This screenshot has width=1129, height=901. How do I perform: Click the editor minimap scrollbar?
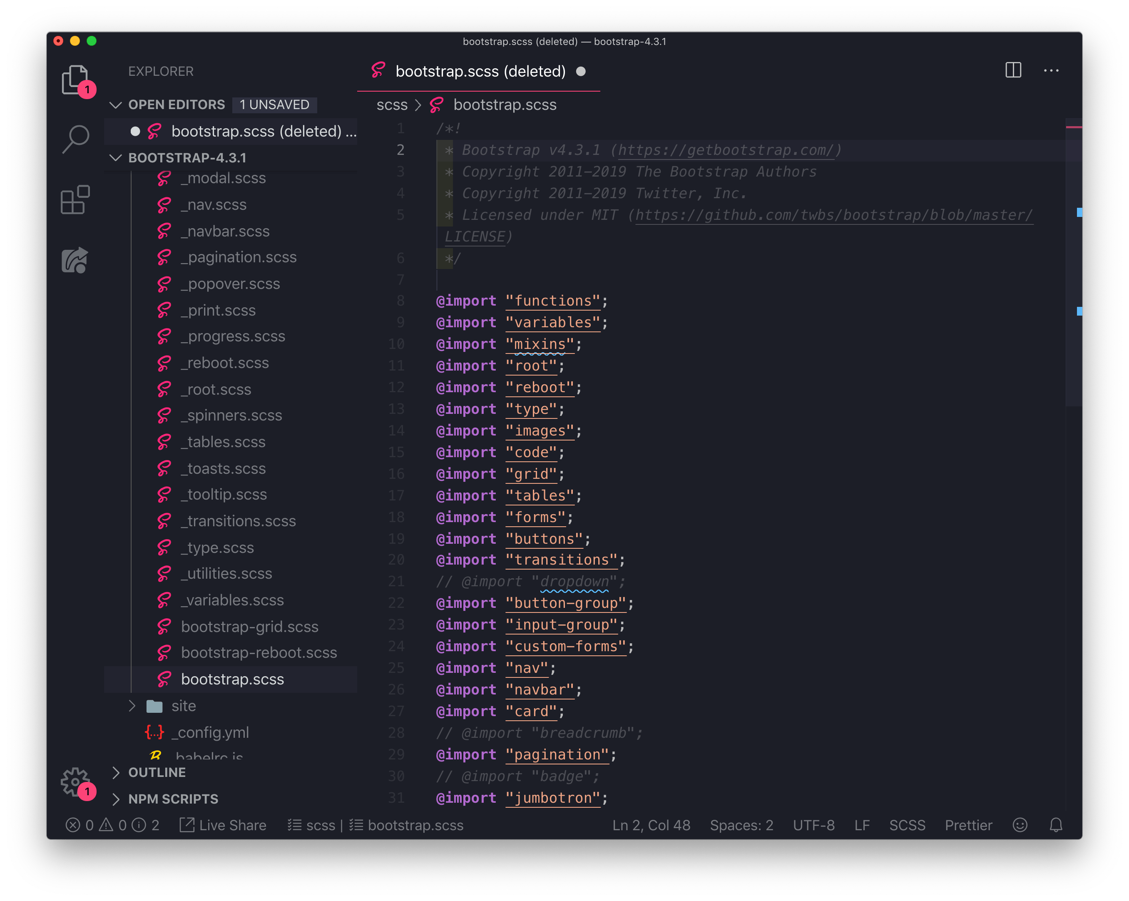coord(1074,262)
